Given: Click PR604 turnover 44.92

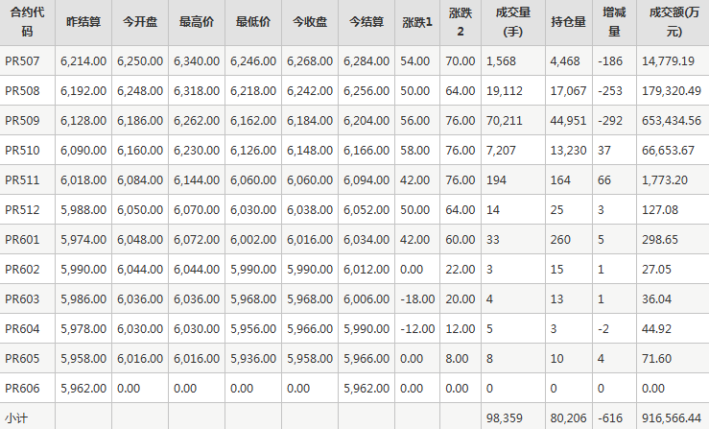Looking at the screenshot, I should point(656,329).
